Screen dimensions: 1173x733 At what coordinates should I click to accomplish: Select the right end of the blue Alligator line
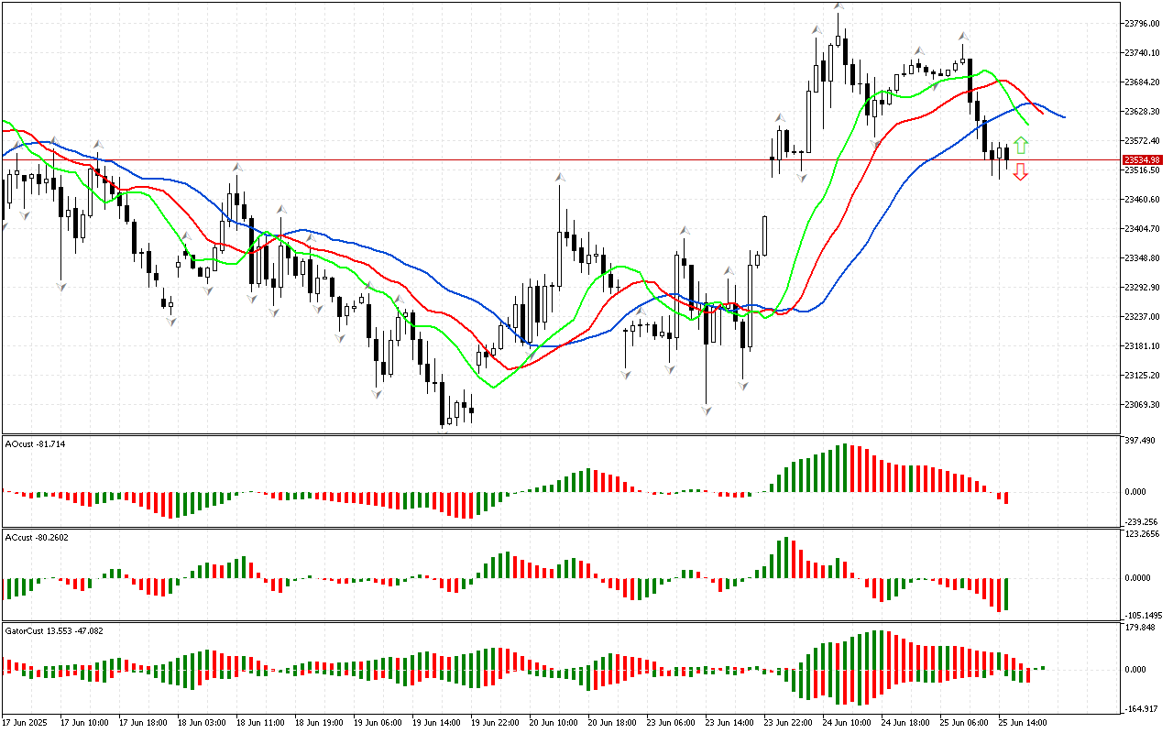pyautogui.click(x=1063, y=116)
